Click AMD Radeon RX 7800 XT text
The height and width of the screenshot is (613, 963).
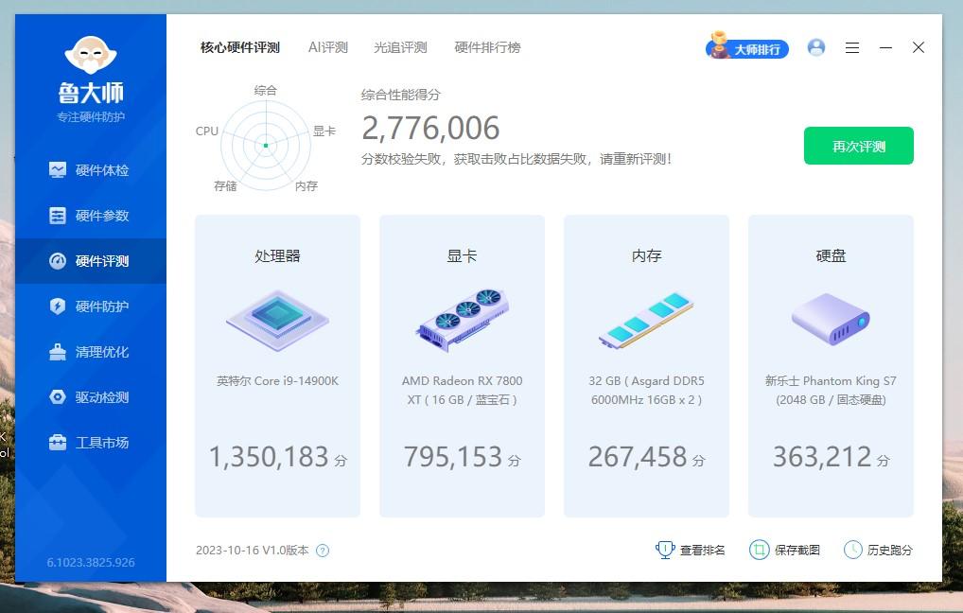point(462,390)
